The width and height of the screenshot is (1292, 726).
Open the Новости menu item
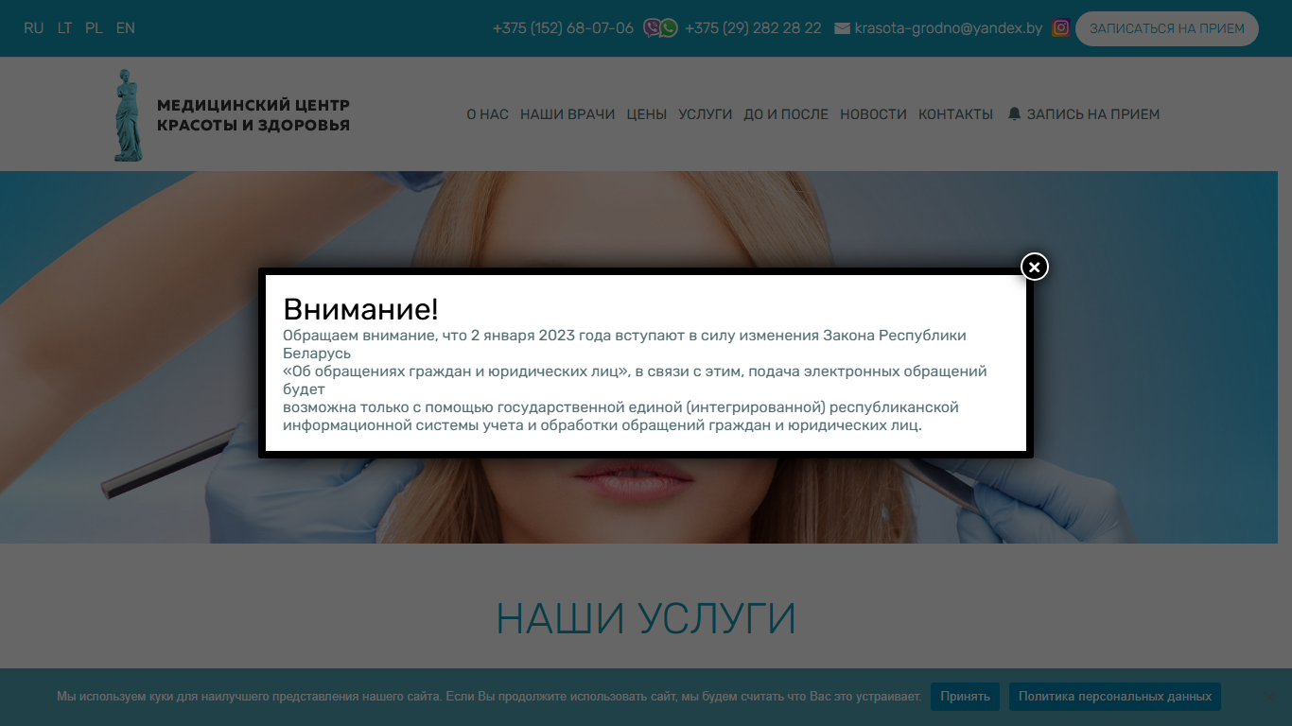click(x=873, y=114)
